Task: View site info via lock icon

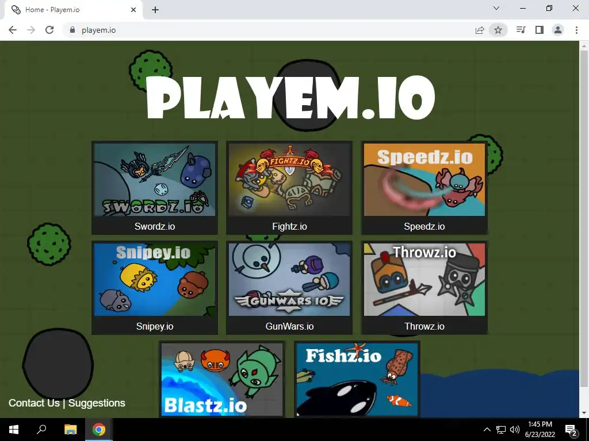Action: click(x=72, y=30)
